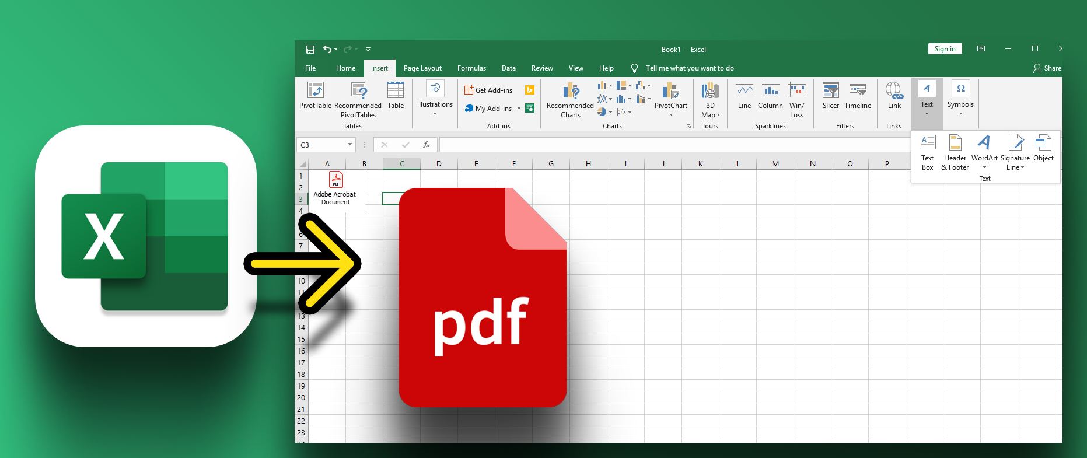
Task: Click the Undo arrow icon
Action: [x=327, y=49]
